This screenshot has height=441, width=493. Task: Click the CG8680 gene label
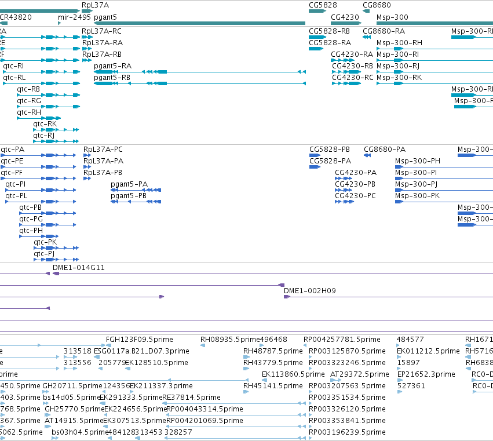click(377, 5)
